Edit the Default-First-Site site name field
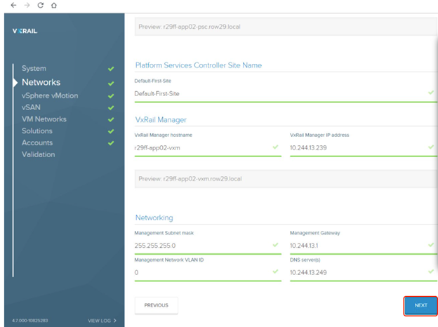This screenshot has width=438, height=327. pos(286,94)
